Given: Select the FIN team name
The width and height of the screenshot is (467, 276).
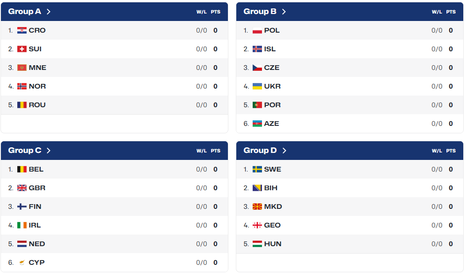Looking at the screenshot, I should coord(35,207).
